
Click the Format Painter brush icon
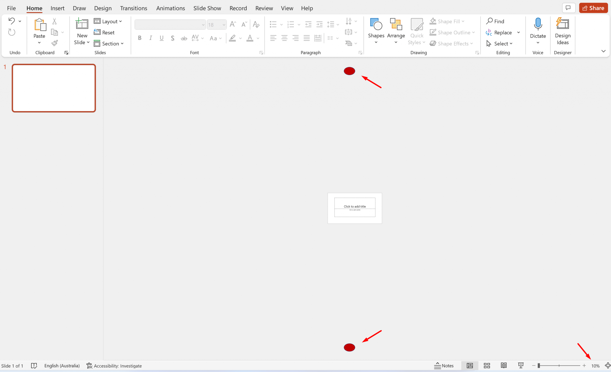coord(54,43)
